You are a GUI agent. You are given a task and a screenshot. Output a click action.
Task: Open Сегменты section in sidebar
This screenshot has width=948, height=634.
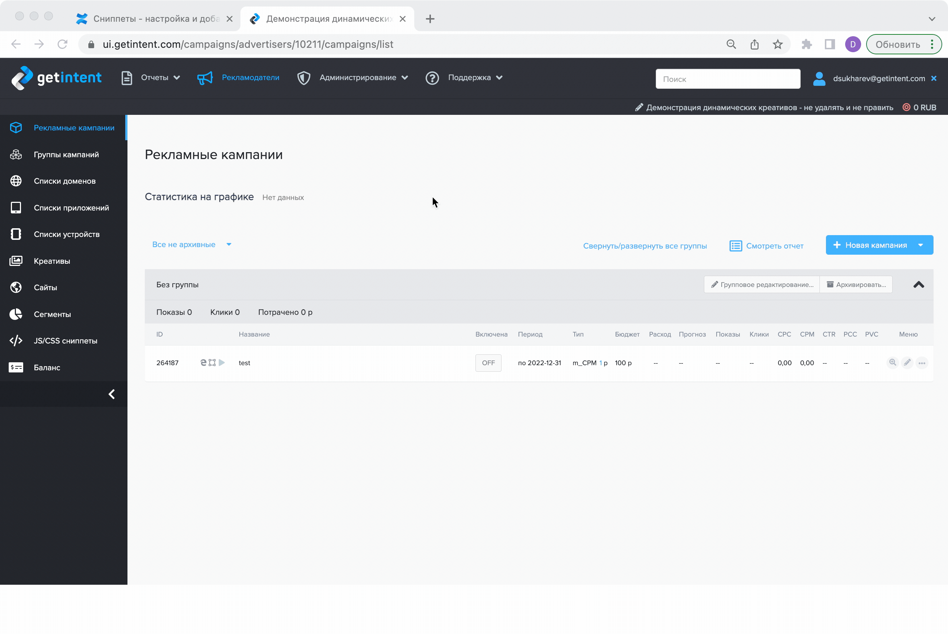[52, 314]
